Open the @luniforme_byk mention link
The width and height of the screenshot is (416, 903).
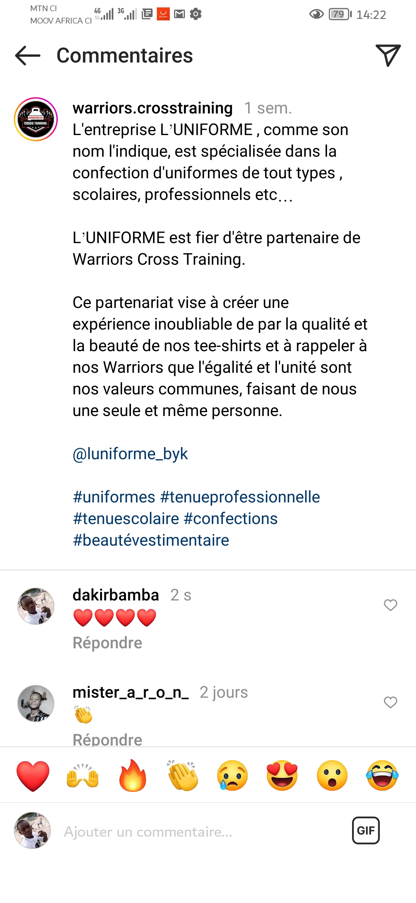(130, 454)
